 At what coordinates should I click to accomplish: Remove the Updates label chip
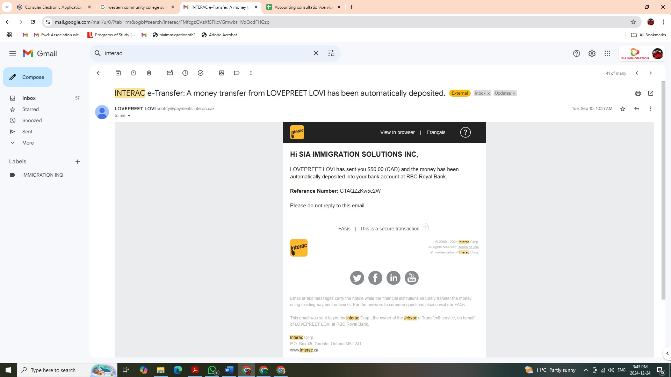point(514,94)
